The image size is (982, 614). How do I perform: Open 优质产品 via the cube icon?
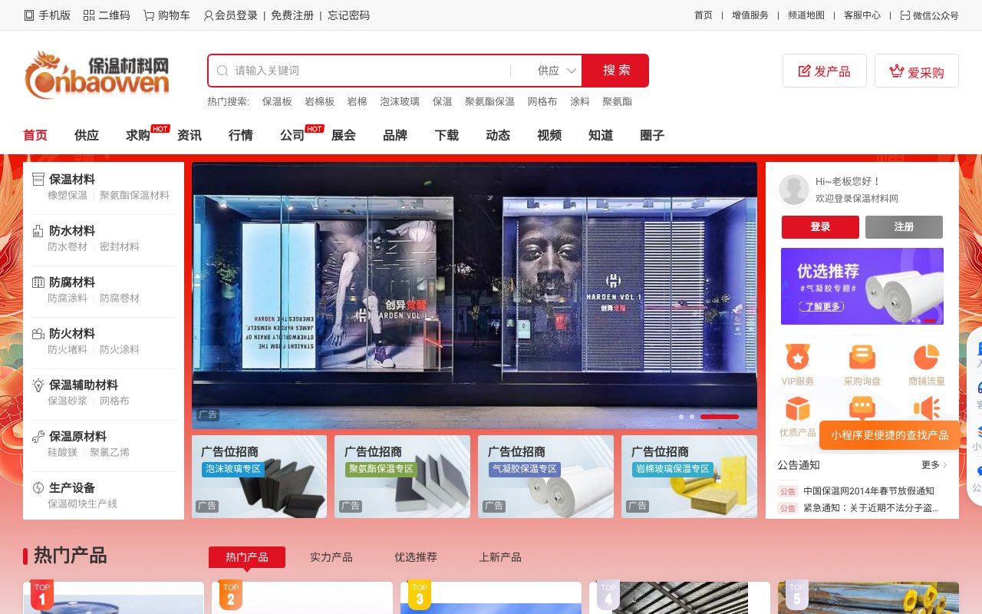(797, 409)
